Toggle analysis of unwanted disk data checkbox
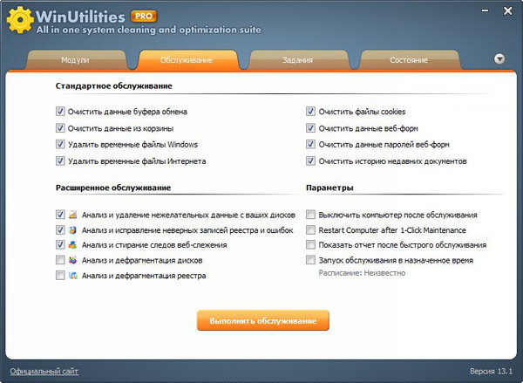 click(60, 215)
